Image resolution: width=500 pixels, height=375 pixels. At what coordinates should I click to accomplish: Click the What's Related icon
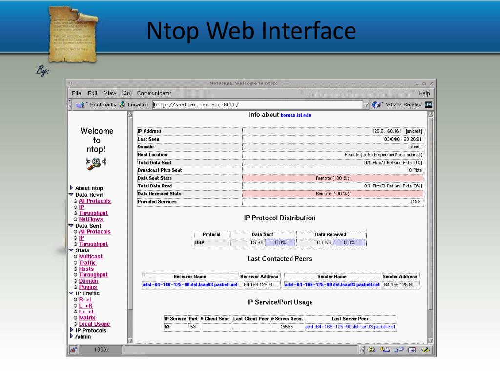point(376,104)
